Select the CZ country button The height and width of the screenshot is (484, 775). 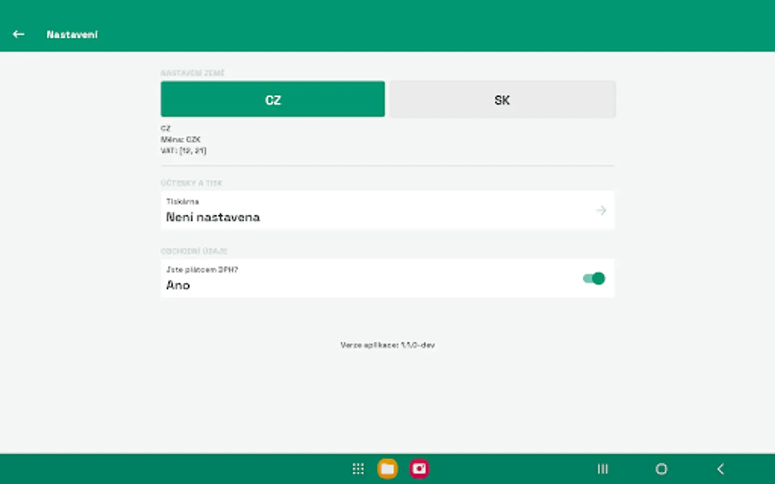tap(273, 99)
